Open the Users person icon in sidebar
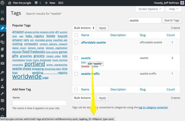Image resolution: width=185 pixels, height=121 pixels. [x=2, y=87]
